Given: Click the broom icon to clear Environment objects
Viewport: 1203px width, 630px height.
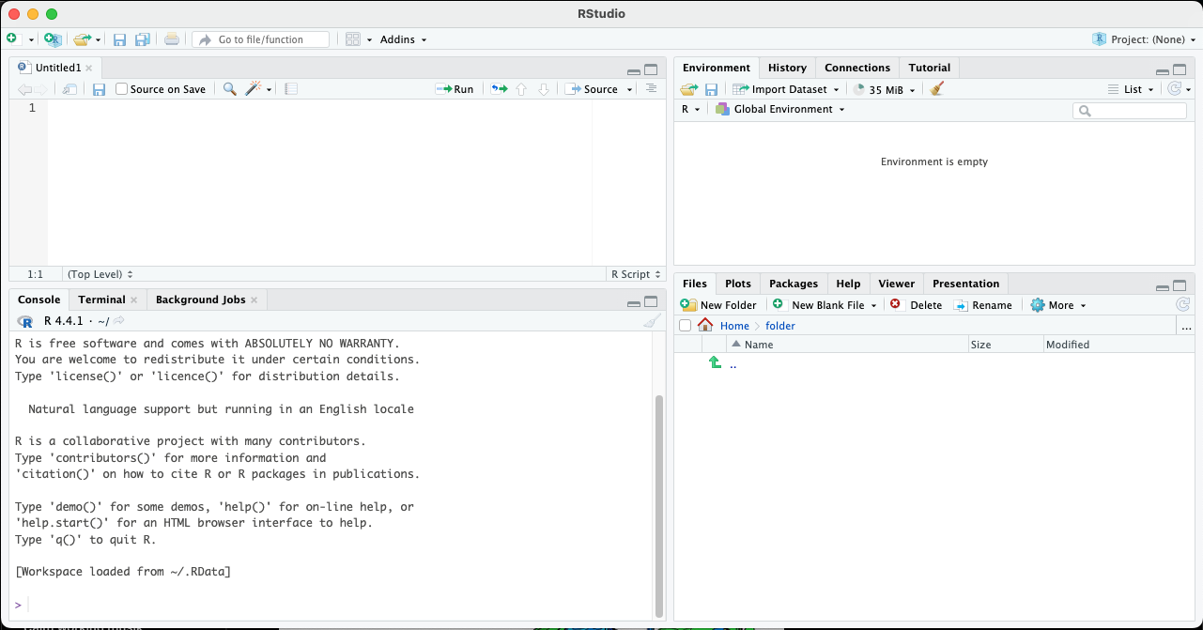Looking at the screenshot, I should tap(936, 89).
